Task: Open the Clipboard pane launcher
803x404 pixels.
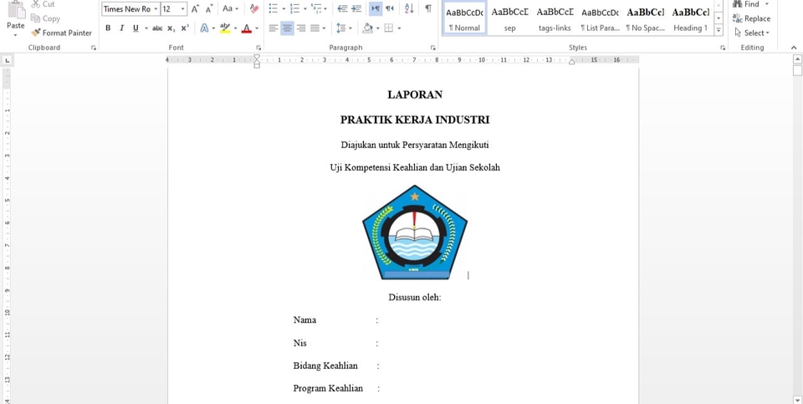Action: click(x=93, y=48)
